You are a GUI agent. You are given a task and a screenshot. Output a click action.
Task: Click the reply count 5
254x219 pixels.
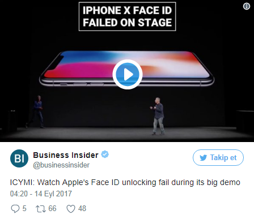pos(24,209)
